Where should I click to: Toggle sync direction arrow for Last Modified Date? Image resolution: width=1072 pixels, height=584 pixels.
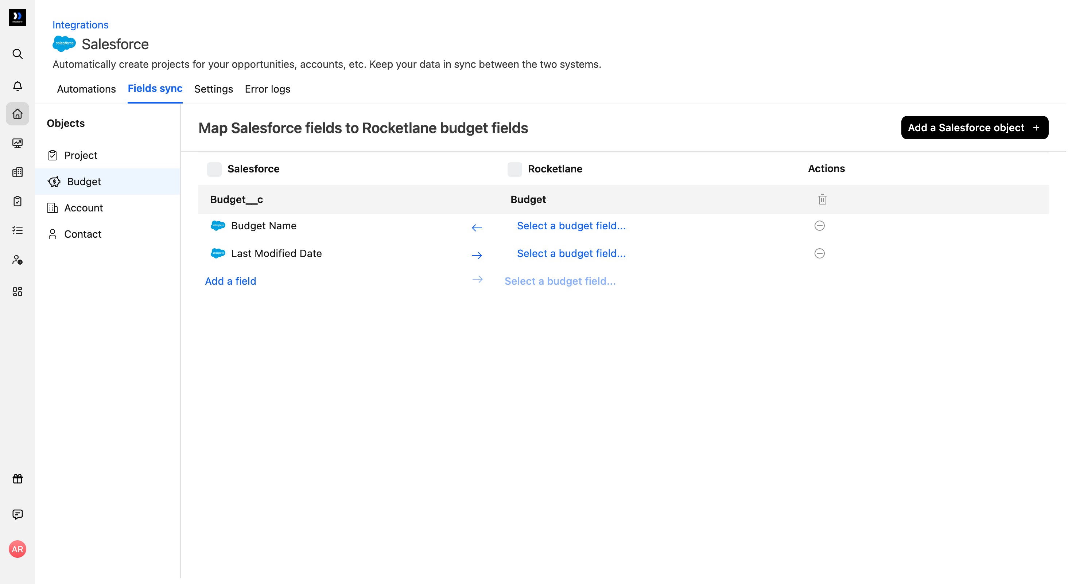(x=477, y=256)
